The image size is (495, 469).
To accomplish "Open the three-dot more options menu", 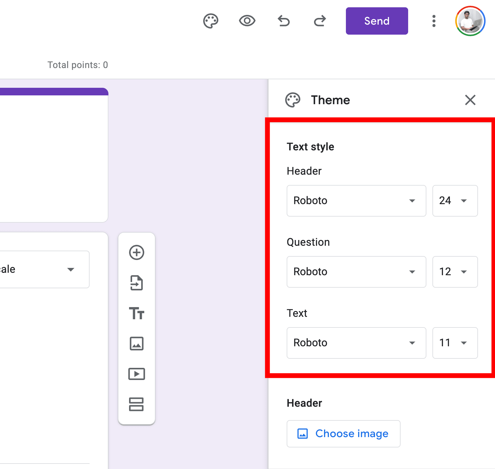I will (434, 21).
